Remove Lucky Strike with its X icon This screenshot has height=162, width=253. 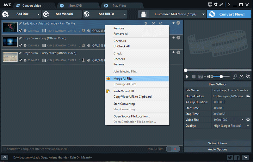(x=178, y=52)
